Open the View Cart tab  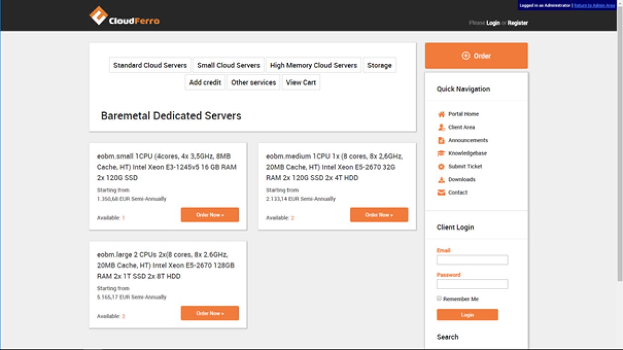point(301,83)
